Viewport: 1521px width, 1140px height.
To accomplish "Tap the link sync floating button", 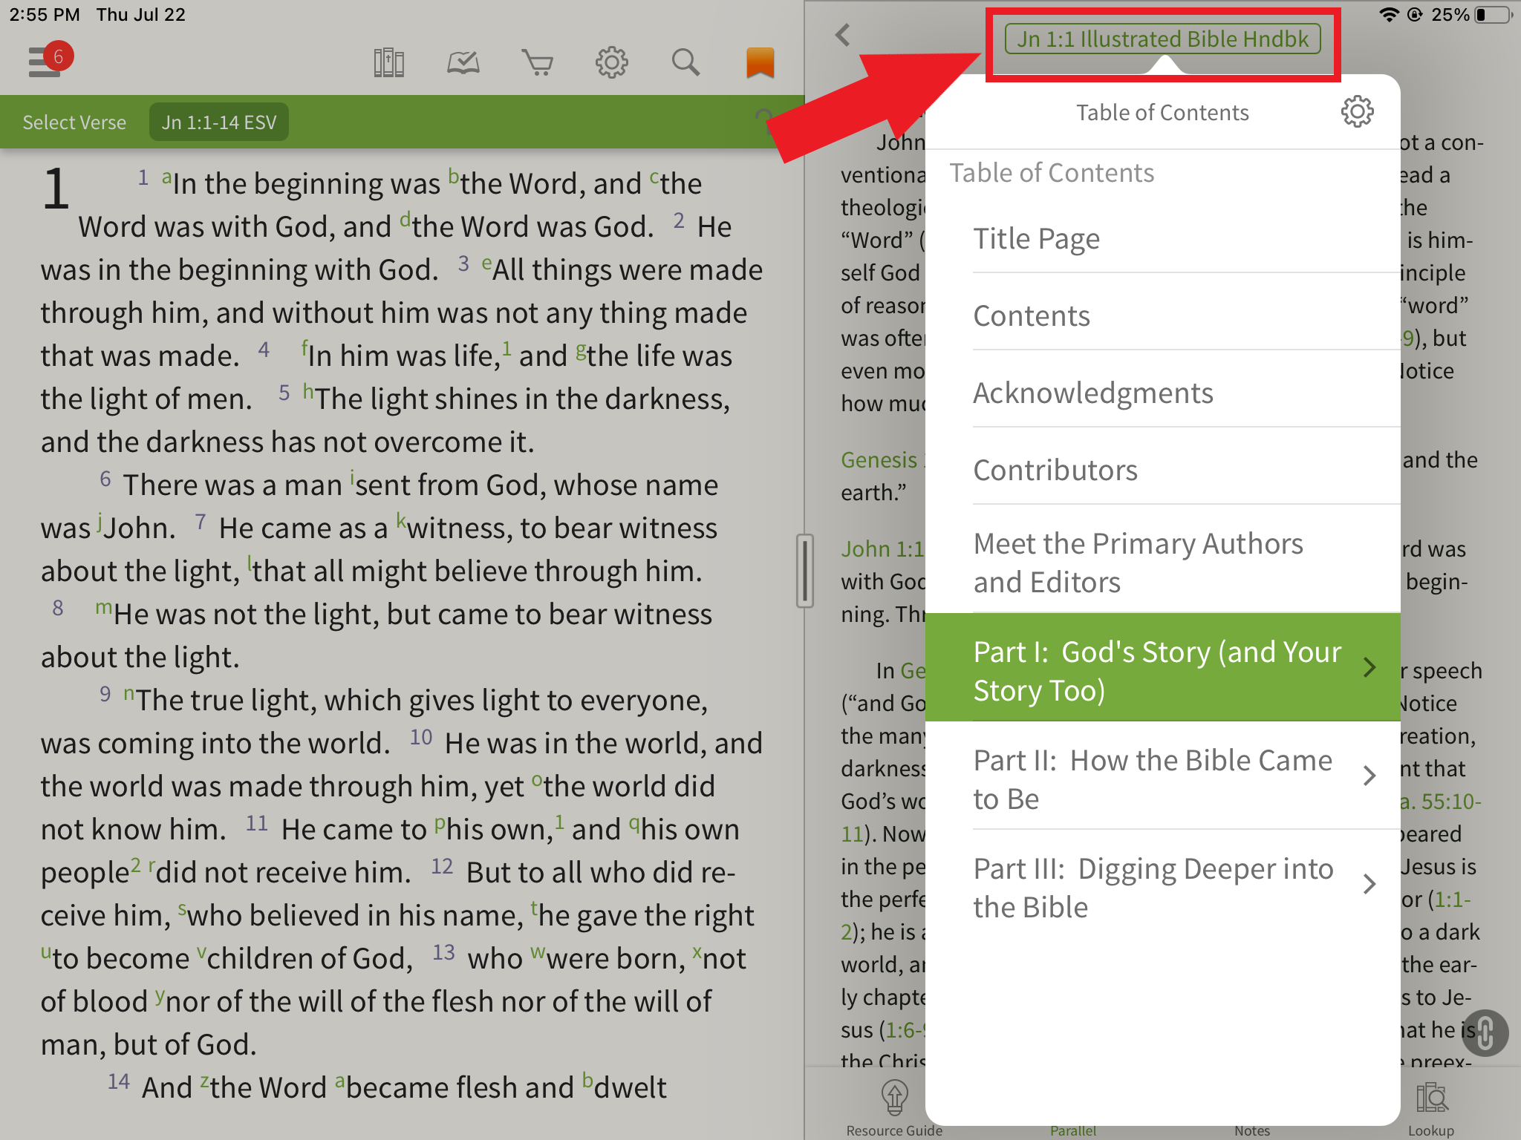I will [1484, 1032].
